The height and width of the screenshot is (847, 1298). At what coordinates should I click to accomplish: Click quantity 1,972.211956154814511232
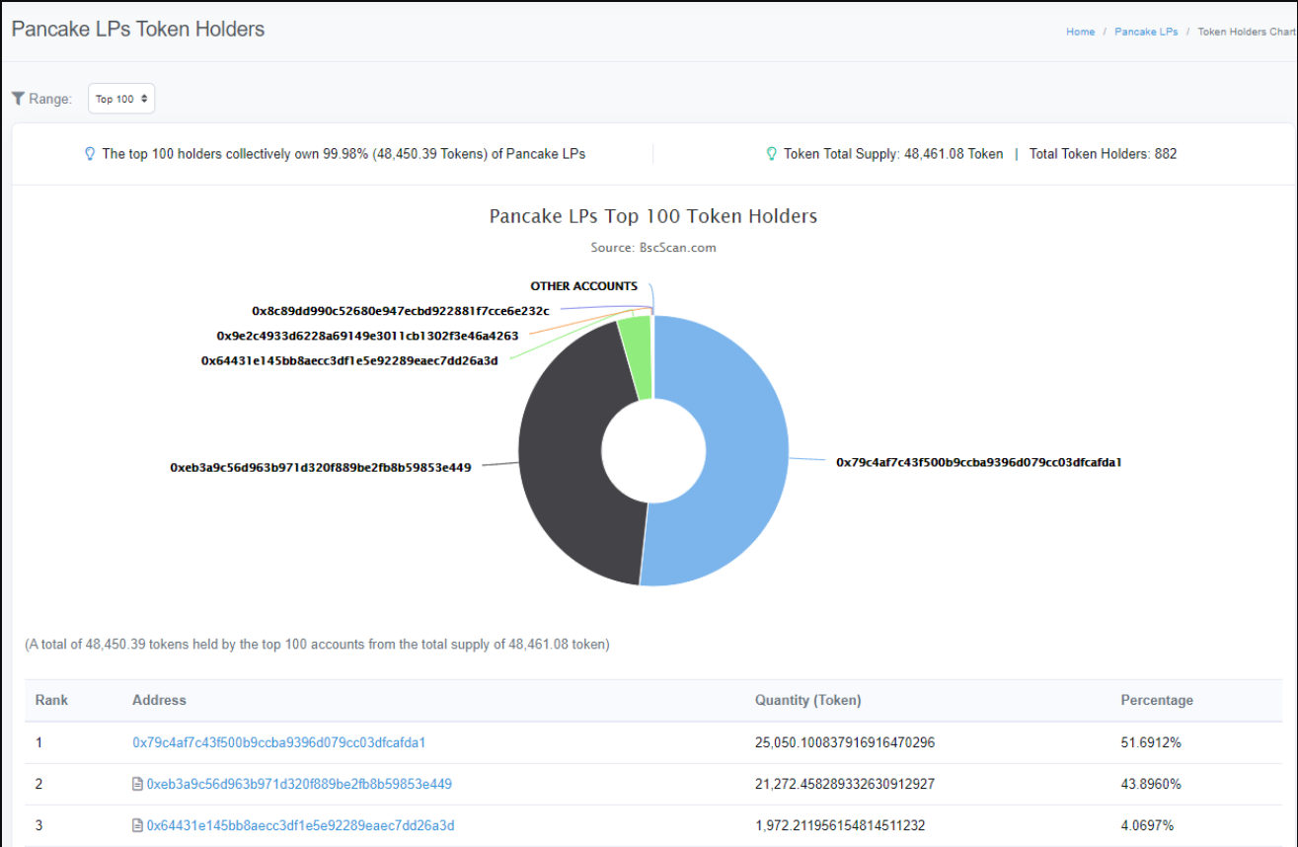[840, 825]
